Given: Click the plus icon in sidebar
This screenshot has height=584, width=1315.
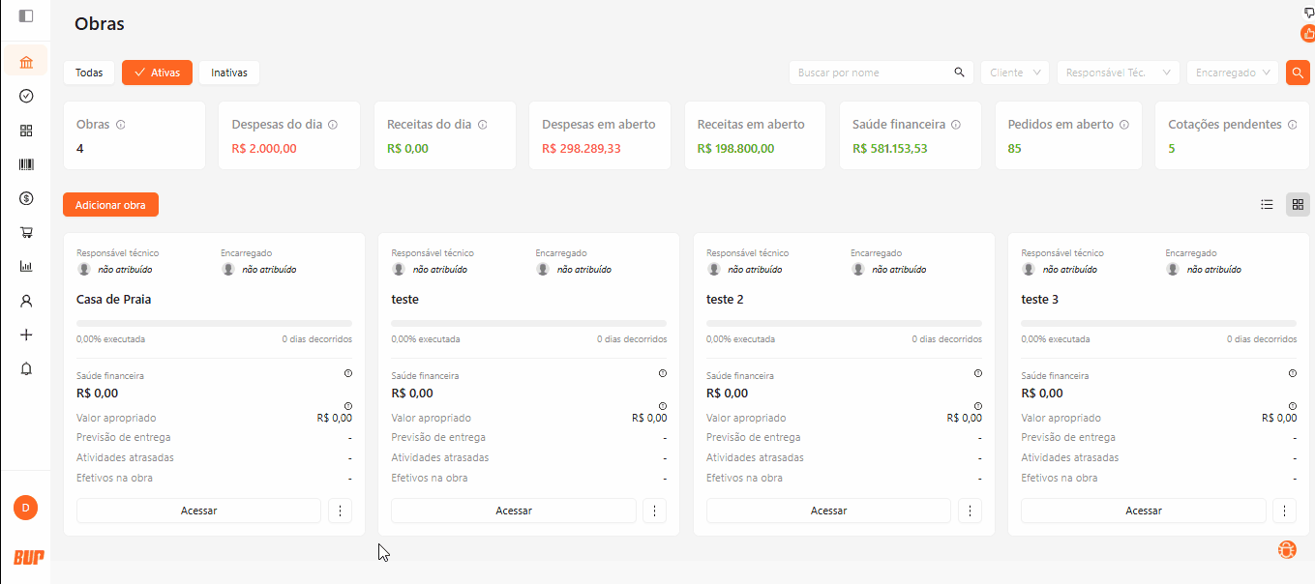Looking at the screenshot, I should point(26,335).
